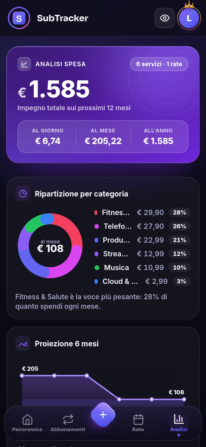Screen dimensions: 206x447
Task: Tap the AL MESE € 205,22 stat
Action: (x=103, y=137)
